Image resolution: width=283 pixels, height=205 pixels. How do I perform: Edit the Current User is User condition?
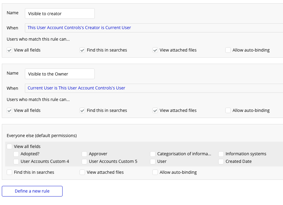point(77,88)
